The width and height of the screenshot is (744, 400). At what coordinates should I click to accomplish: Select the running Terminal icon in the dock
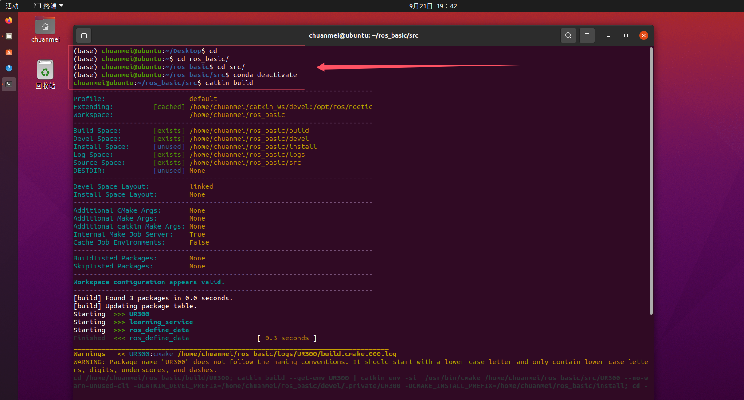click(x=9, y=84)
